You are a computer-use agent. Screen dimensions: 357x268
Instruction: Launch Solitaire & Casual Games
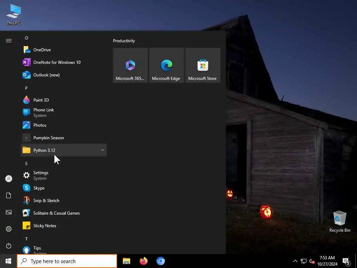tap(64, 213)
